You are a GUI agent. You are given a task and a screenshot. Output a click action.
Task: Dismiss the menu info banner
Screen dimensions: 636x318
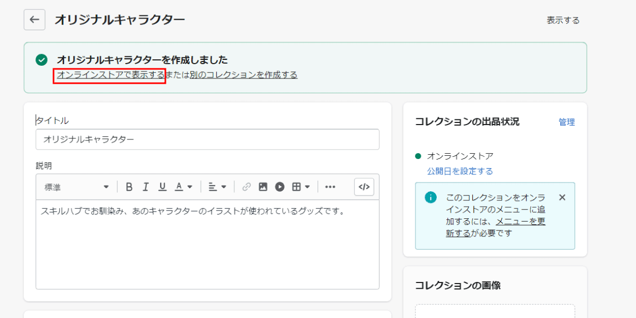tap(562, 197)
